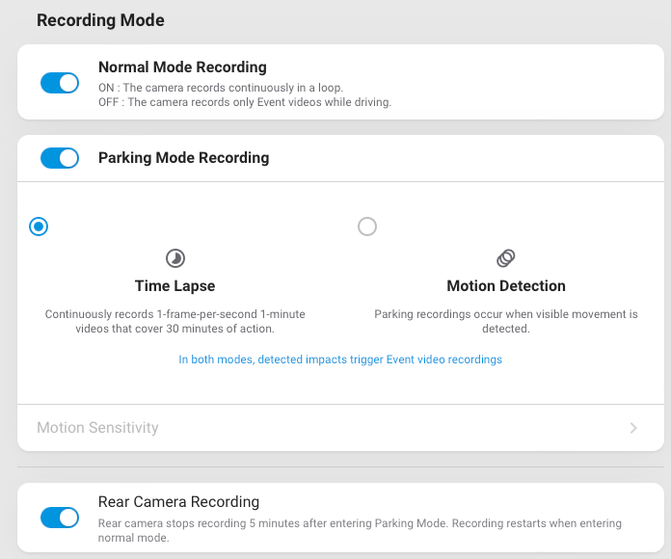Click the Normal Mode ON/OFF description text
Viewport: 671px width, 559px height.
coord(245,95)
